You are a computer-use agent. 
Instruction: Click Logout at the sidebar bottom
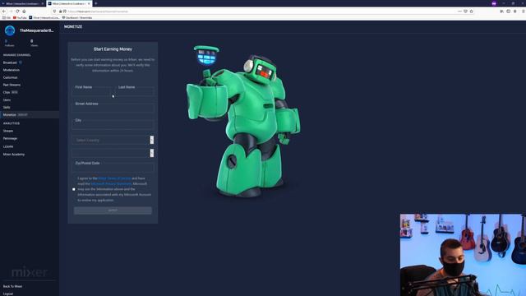[x=8, y=294]
